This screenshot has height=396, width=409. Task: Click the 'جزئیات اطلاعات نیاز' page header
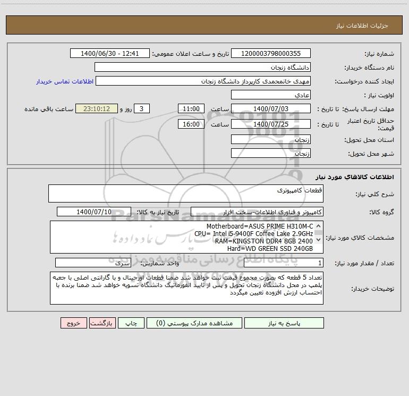pyautogui.click(x=362, y=26)
